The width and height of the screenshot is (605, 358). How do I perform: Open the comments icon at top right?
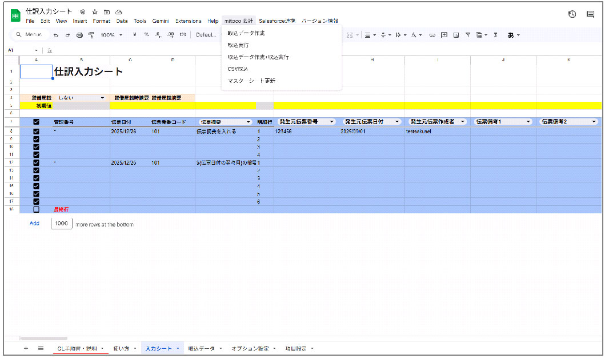click(x=590, y=14)
